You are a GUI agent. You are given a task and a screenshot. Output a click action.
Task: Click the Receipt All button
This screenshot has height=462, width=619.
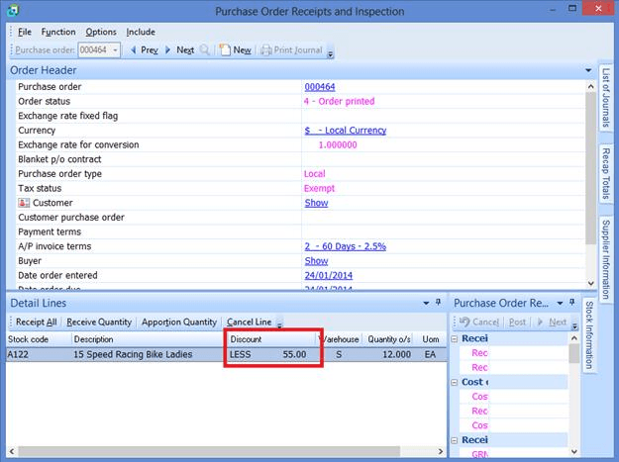pyautogui.click(x=37, y=322)
